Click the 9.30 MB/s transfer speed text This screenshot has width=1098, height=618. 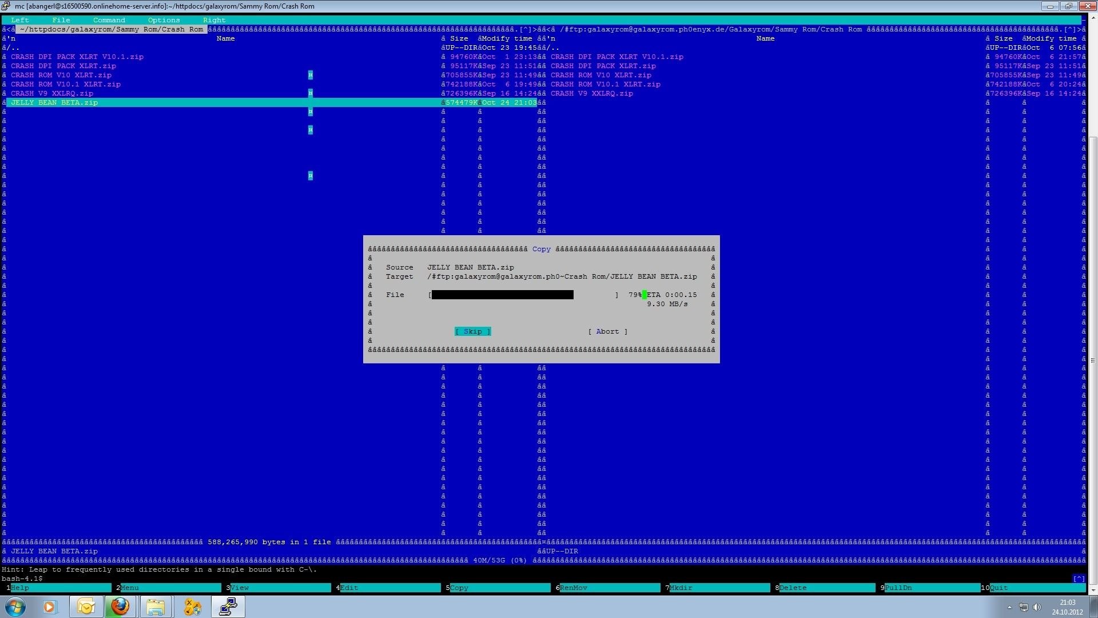pyautogui.click(x=667, y=304)
